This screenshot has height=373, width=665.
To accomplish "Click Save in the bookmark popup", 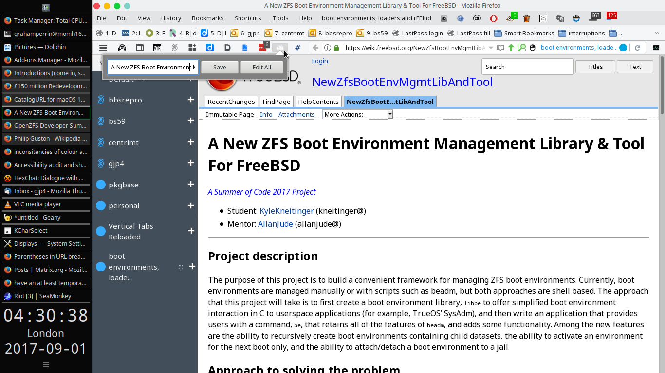I will [x=220, y=67].
